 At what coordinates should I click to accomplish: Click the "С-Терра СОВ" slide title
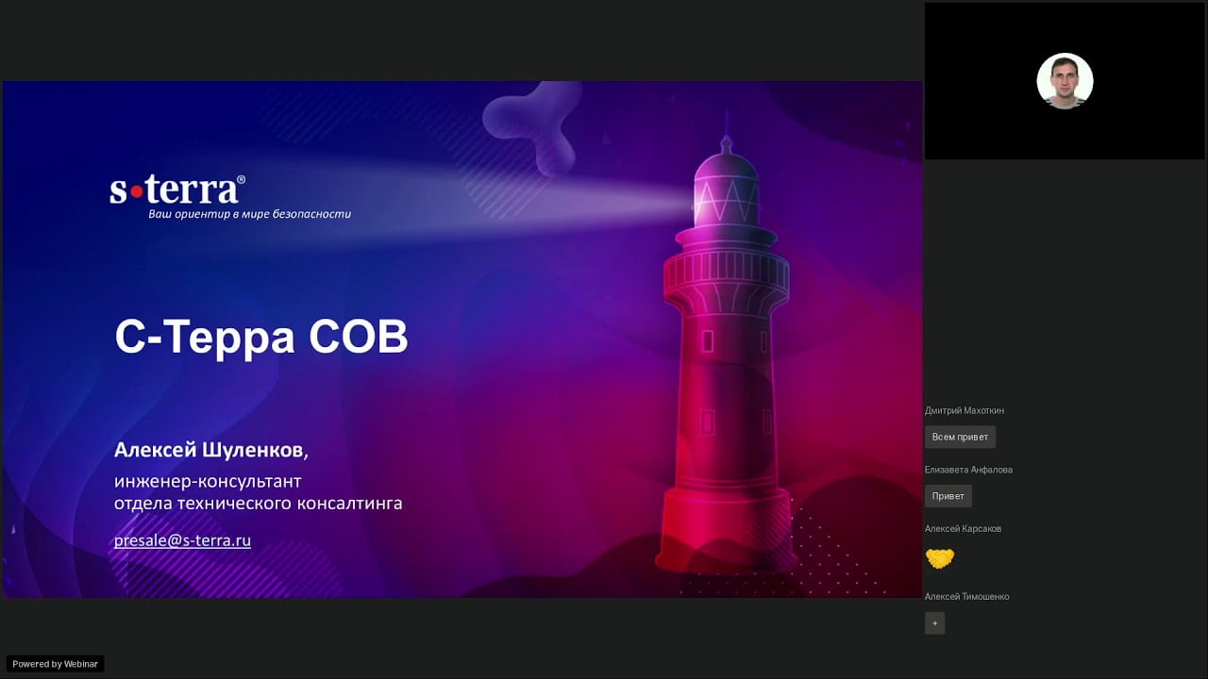(x=261, y=337)
